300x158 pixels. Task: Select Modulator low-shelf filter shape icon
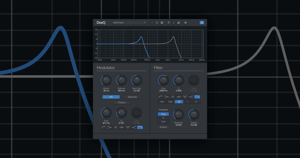point(110,127)
